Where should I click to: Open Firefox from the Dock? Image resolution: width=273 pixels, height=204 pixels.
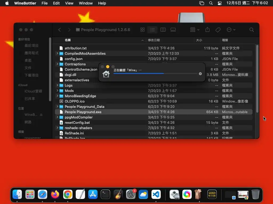point(55,194)
